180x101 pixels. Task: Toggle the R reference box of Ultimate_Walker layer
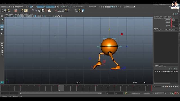pyautogui.click(x=159, y=71)
